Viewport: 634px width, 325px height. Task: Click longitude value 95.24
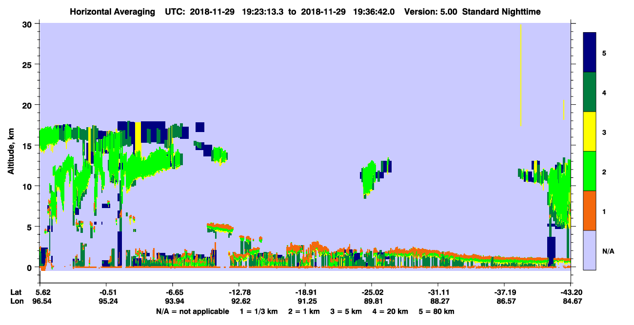pyautogui.click(x=107, y=302)
